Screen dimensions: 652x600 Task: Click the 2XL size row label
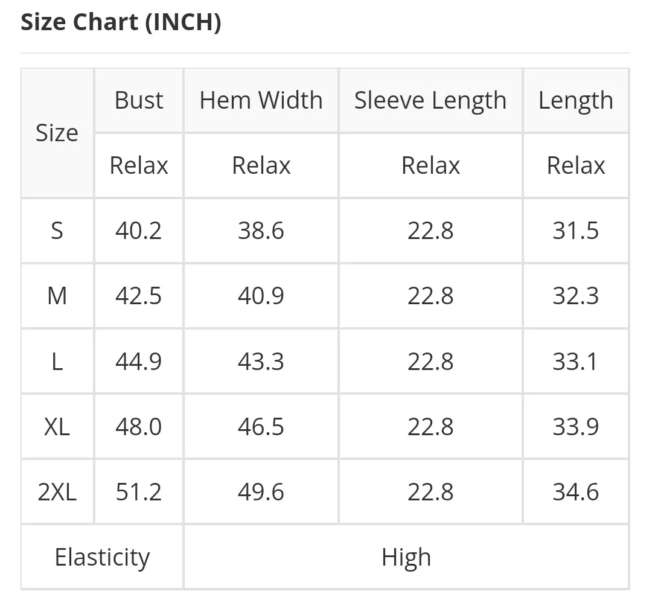point(57,492)
